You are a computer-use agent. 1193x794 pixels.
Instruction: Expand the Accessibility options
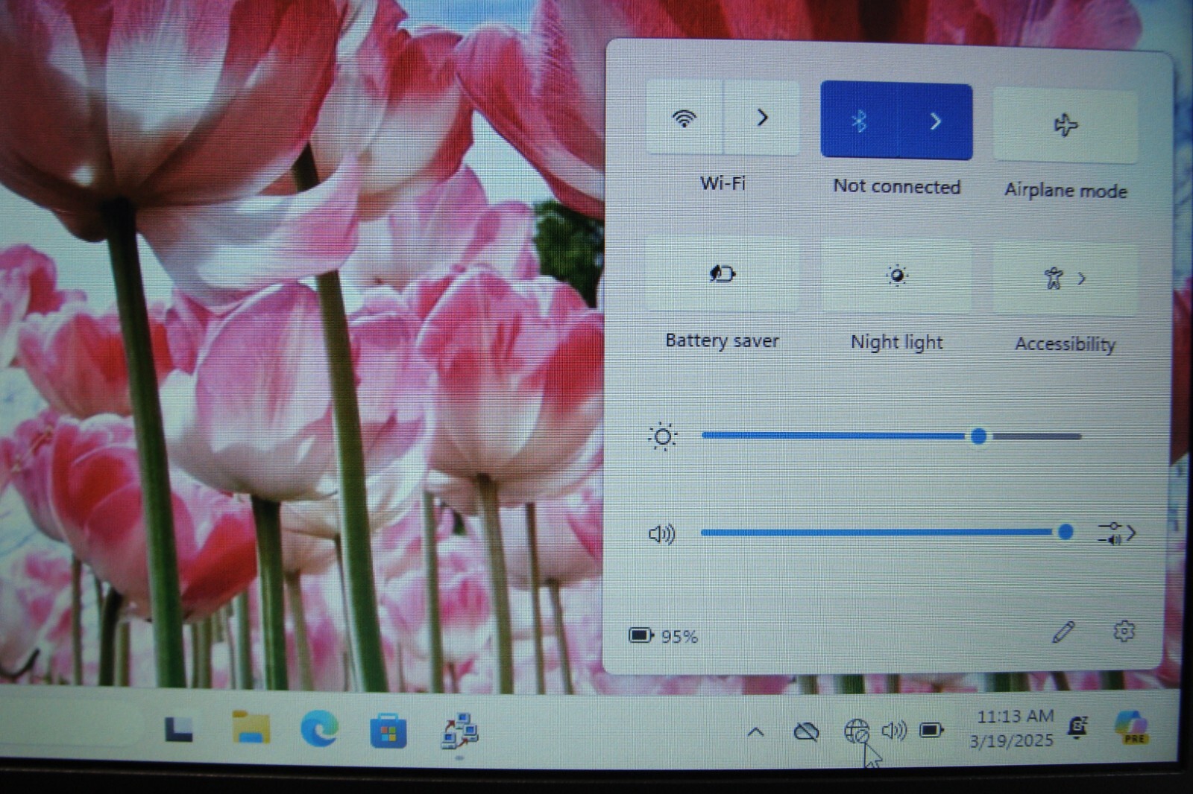(1065, 279)
